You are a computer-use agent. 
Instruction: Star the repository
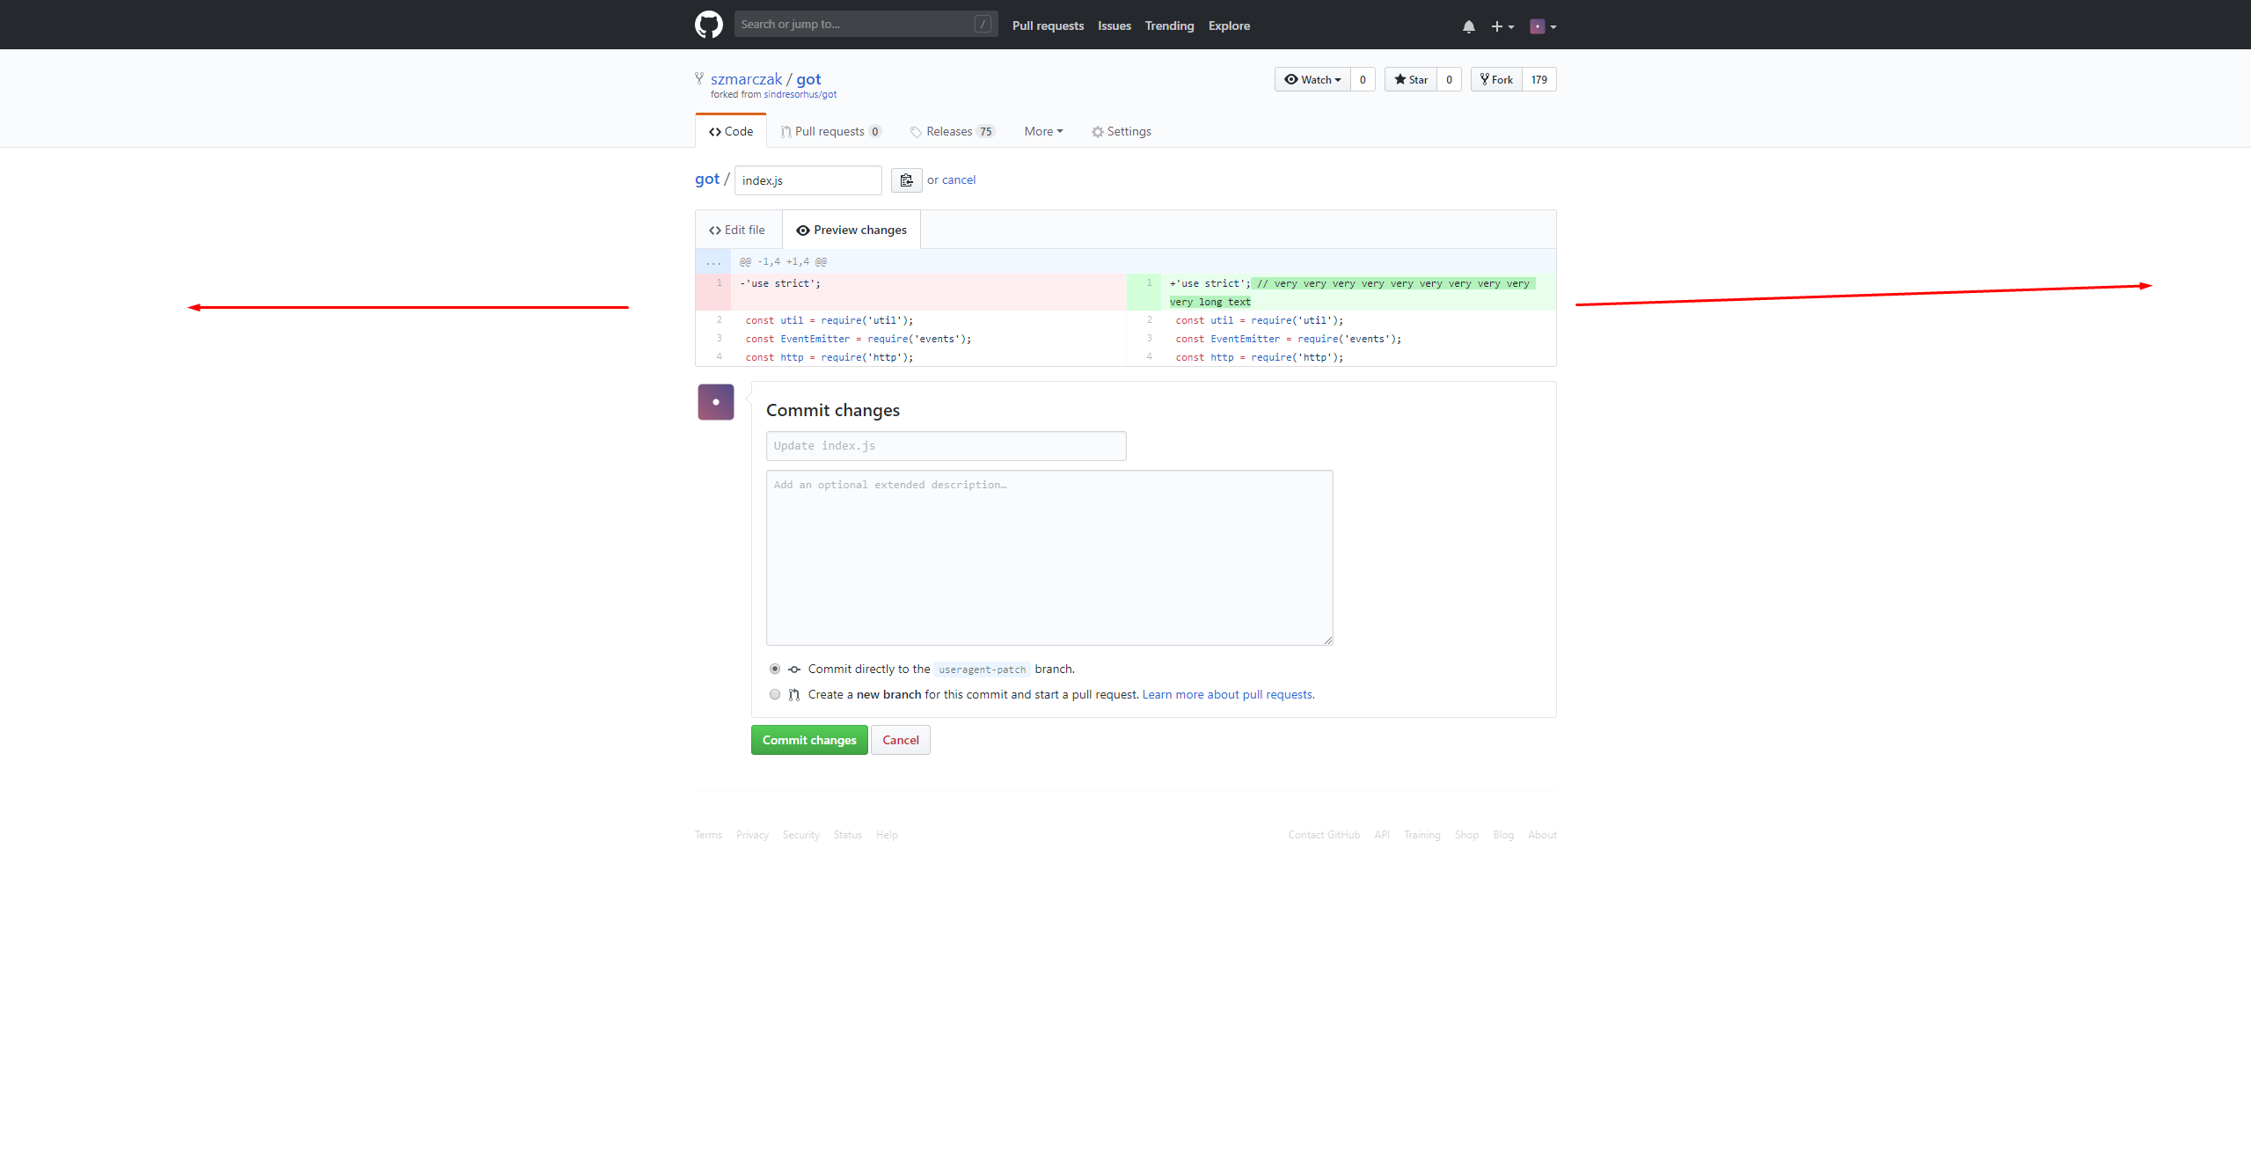[x=1410, y=79]
